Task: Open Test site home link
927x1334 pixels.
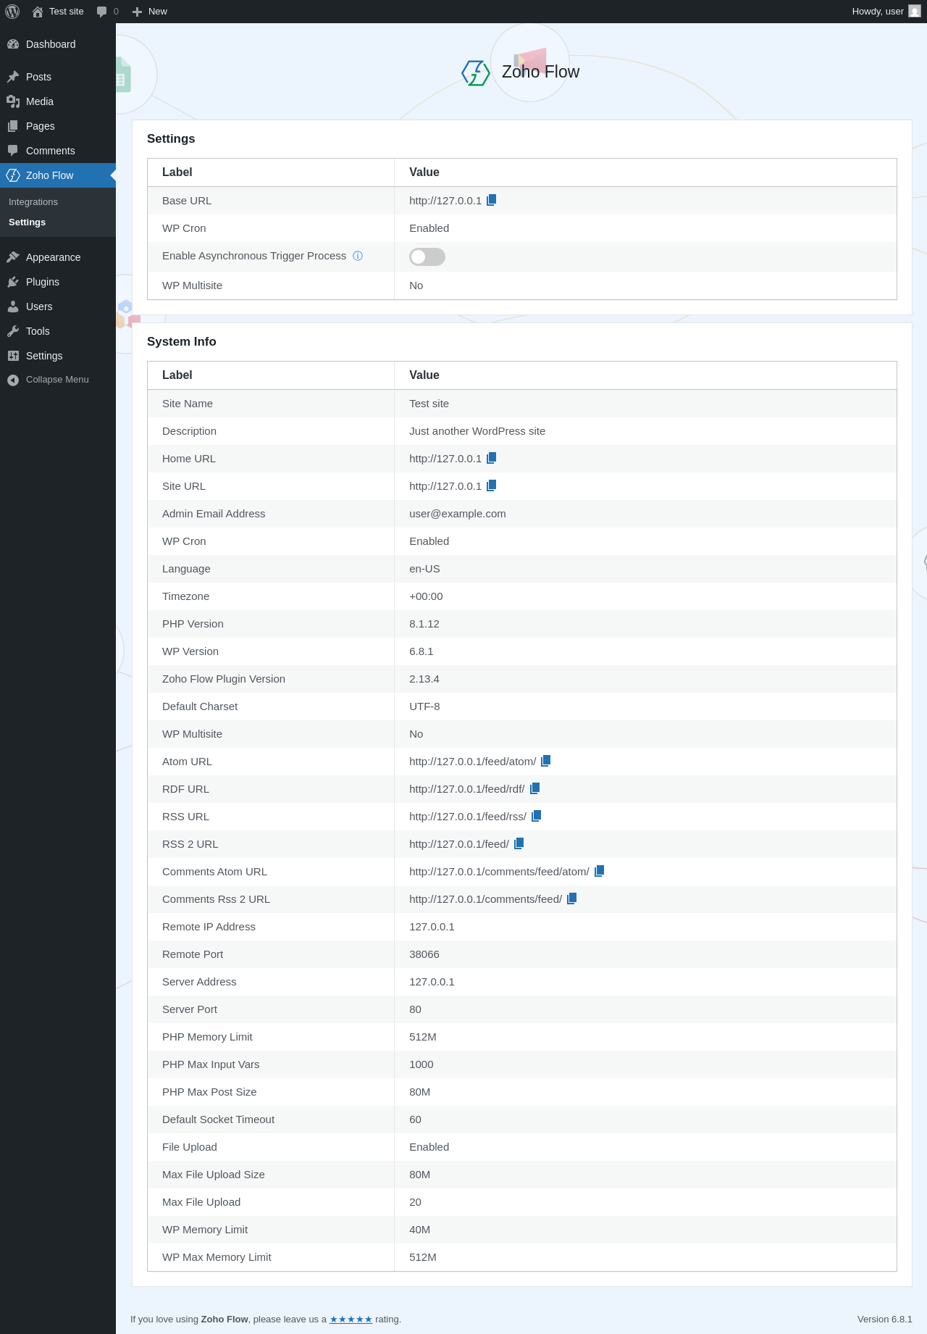Action: (58, 12)
